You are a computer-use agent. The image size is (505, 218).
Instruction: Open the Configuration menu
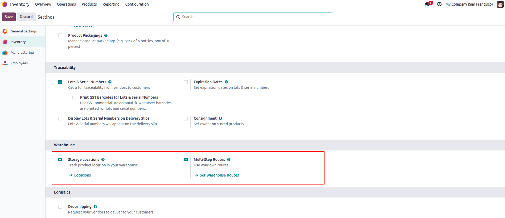(x=137, y=4)
